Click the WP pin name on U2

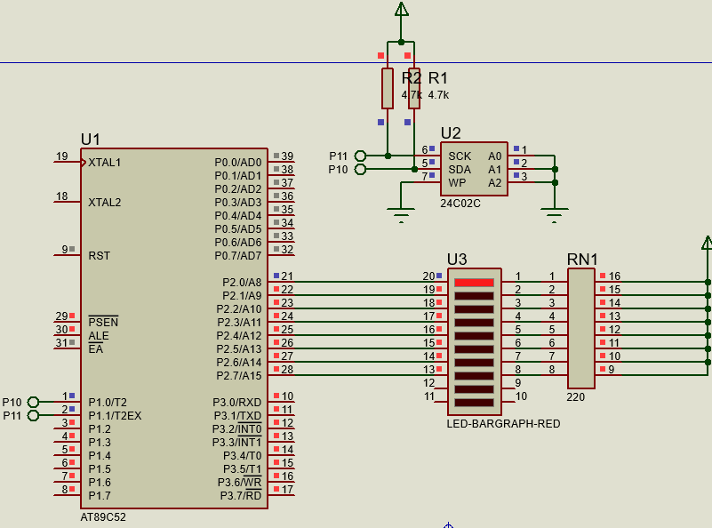pos(457,183)
